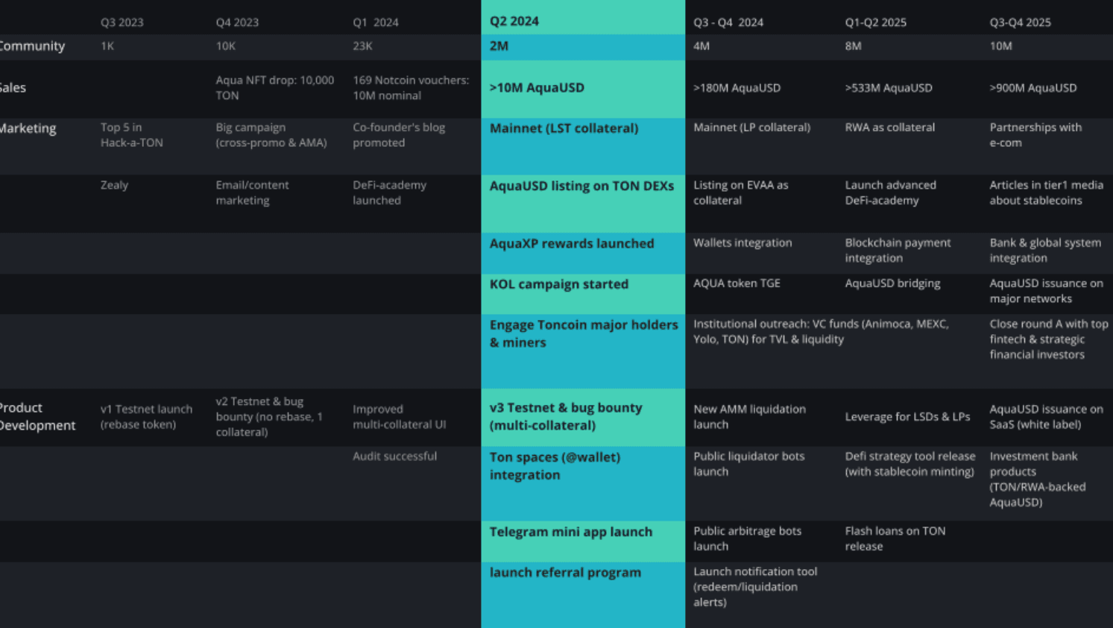Viewport: 1113px width, 628px height.
Task: Click the '>533M AquaUSD' cell
Action: (x=889, y=88)
